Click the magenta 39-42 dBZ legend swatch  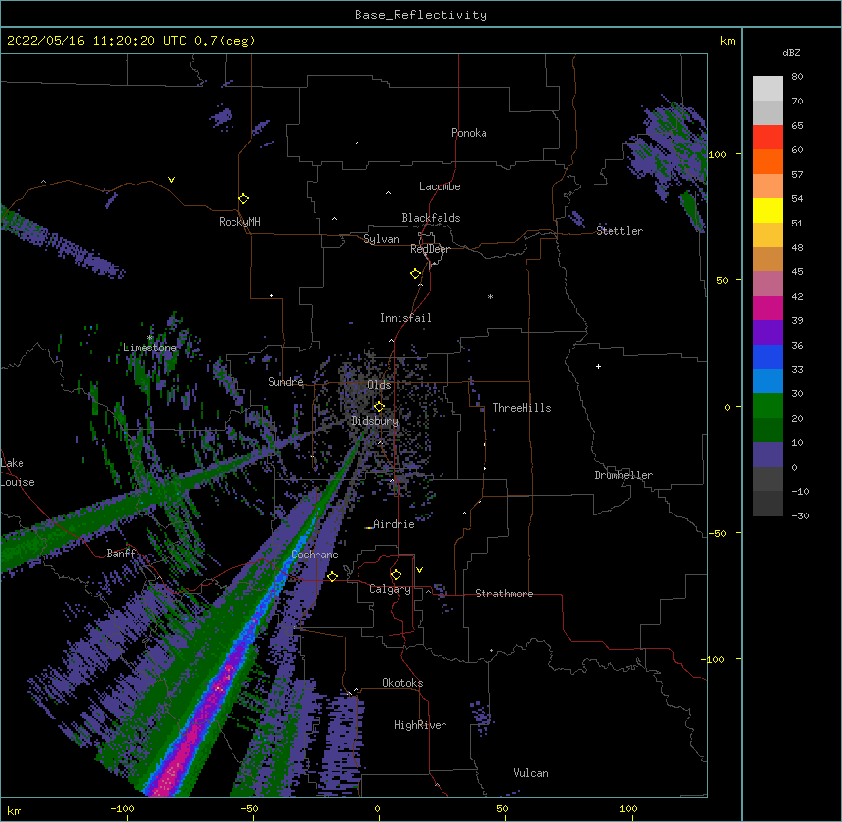pos(768,308)
